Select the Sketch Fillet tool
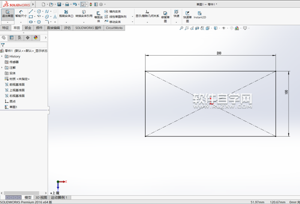The image size is (300, 204). point(47,22)
